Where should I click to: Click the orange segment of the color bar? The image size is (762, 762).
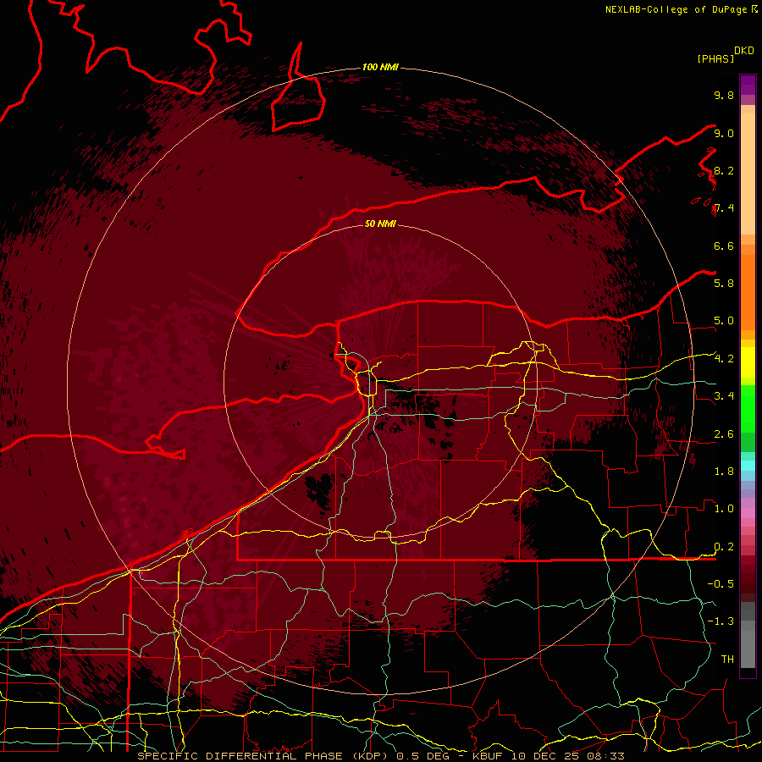tap(748, 293)
